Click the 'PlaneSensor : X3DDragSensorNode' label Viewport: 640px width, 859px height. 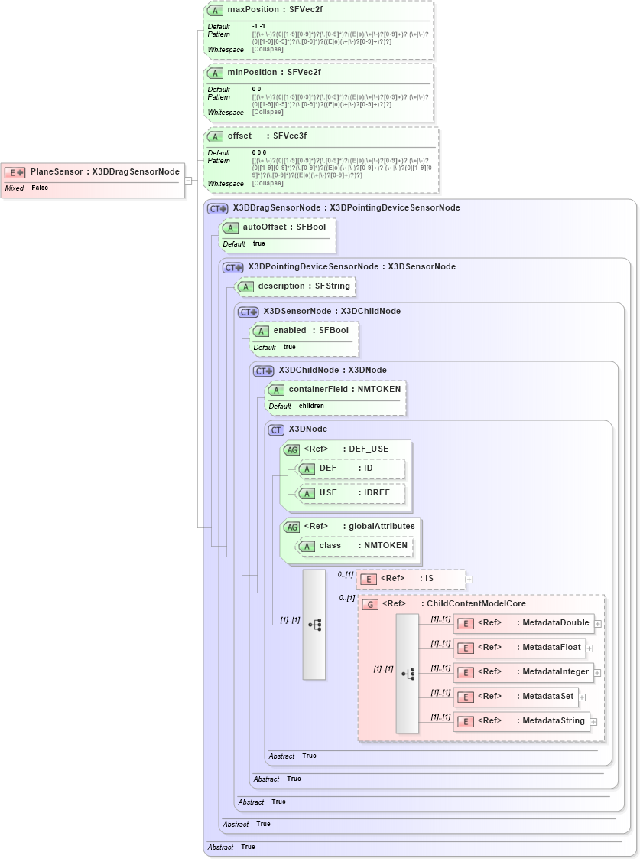(105, 172)
